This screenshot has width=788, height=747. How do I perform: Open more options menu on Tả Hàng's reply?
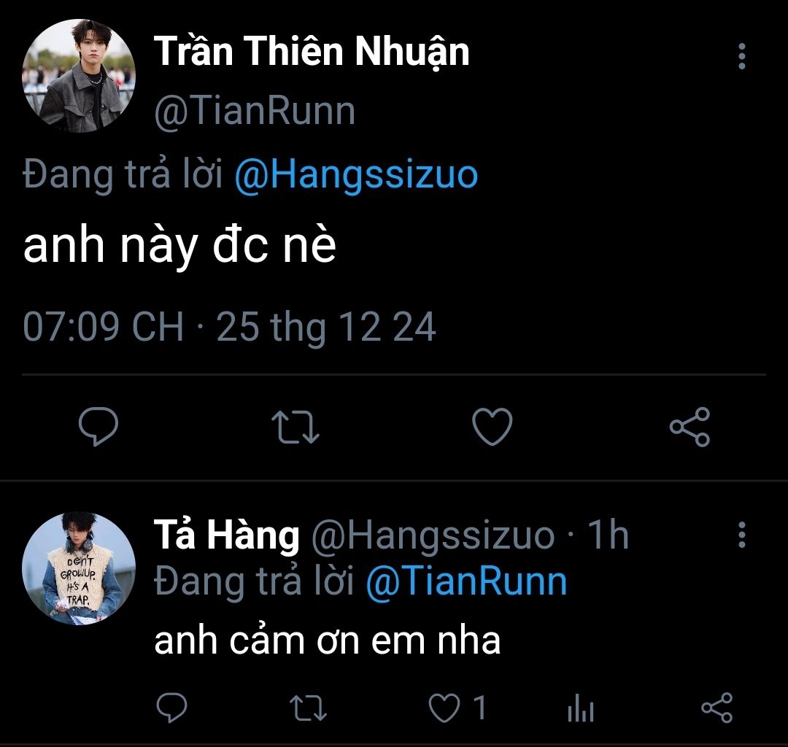[x=742, y=535]
